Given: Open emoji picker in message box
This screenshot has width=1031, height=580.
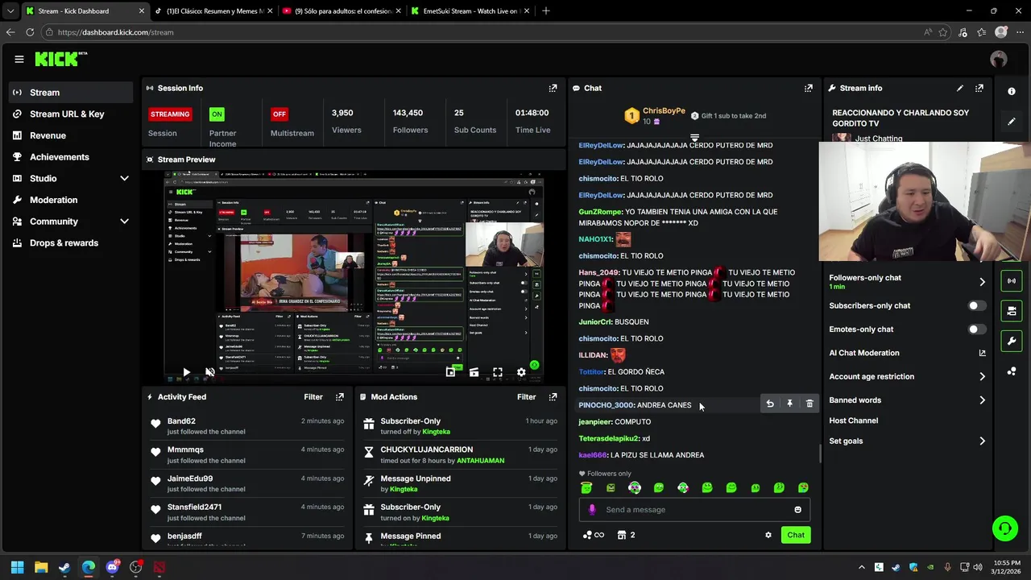Looking at the screenshot, I should tap(797, 509).
